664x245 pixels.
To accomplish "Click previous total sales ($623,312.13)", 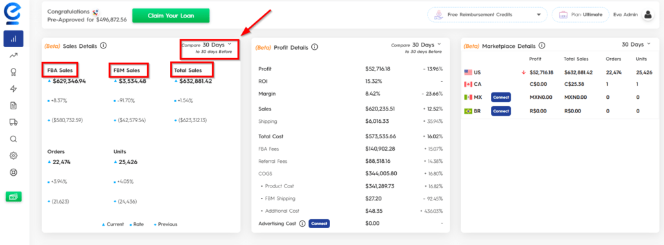I will 193,120.
